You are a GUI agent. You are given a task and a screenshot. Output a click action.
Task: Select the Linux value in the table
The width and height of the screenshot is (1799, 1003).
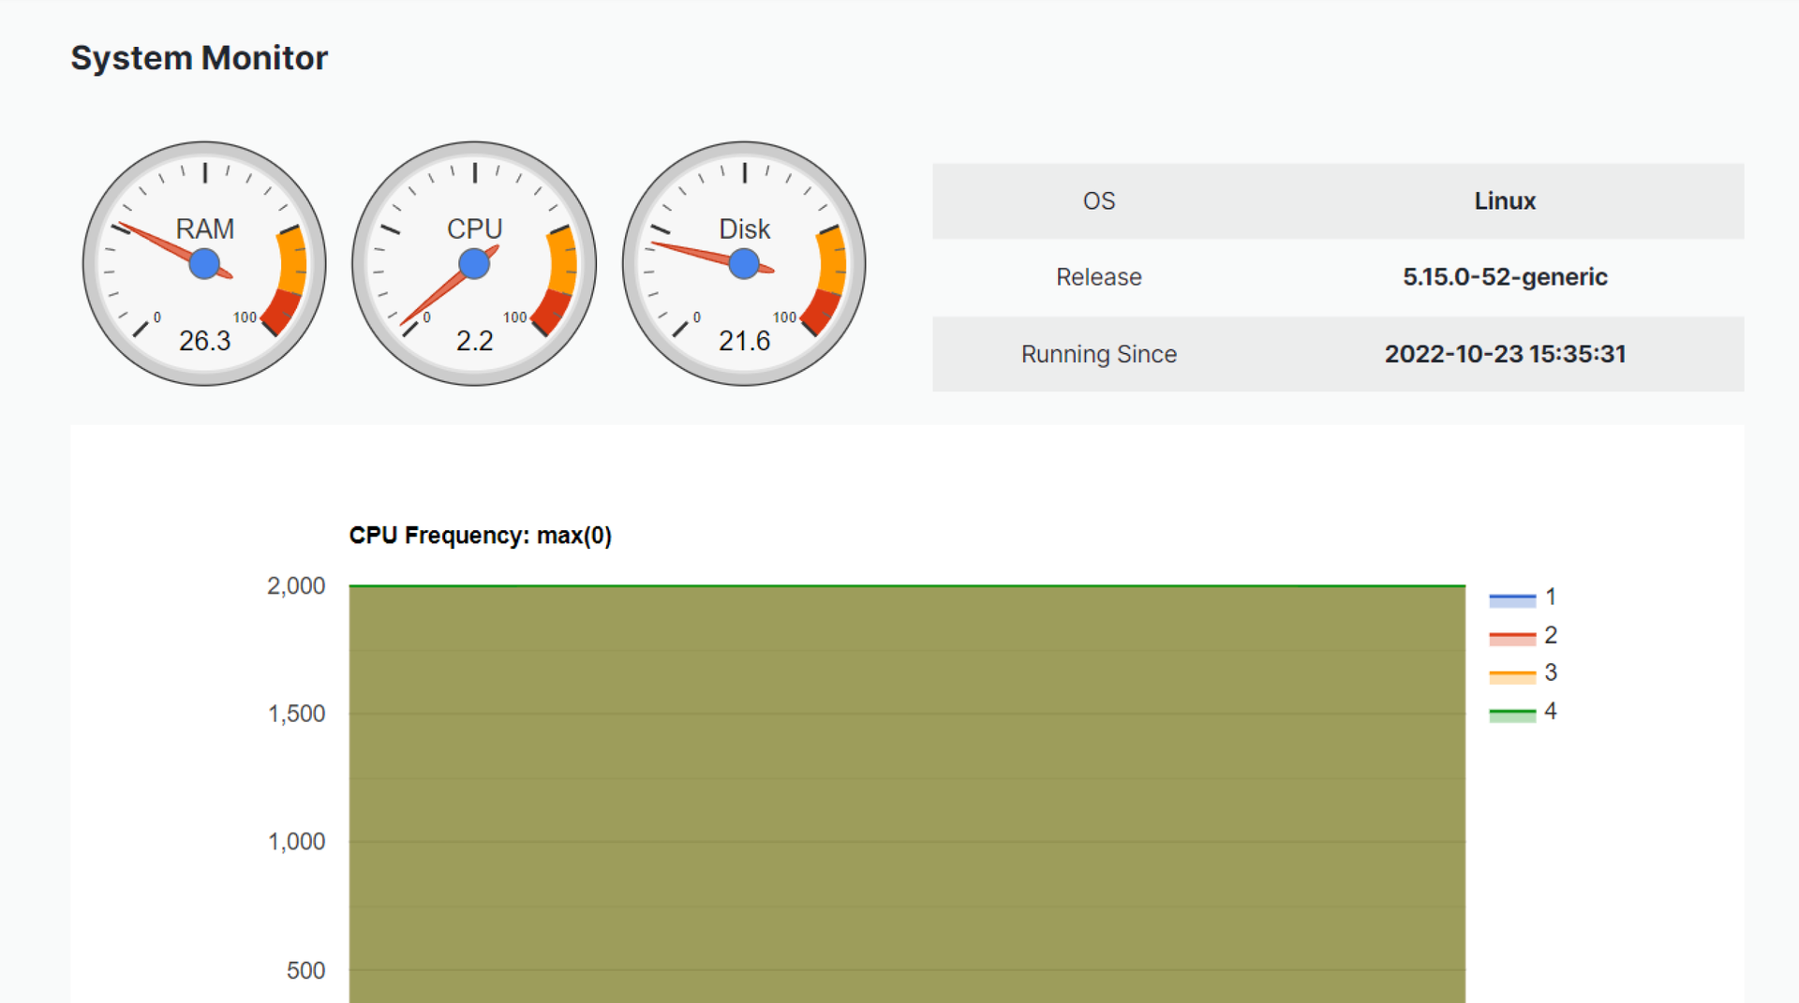[1504, 201]
